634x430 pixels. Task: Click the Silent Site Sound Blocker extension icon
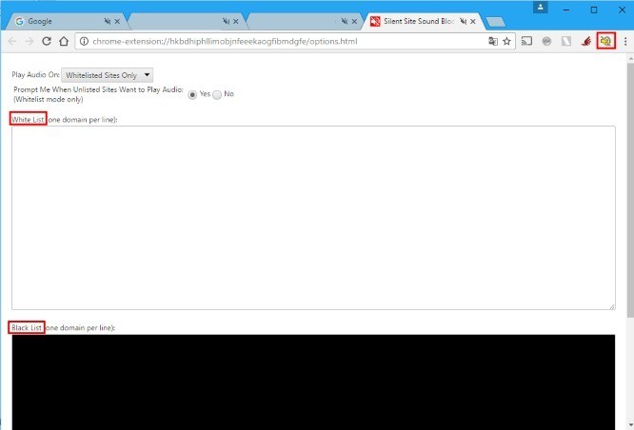605,41
